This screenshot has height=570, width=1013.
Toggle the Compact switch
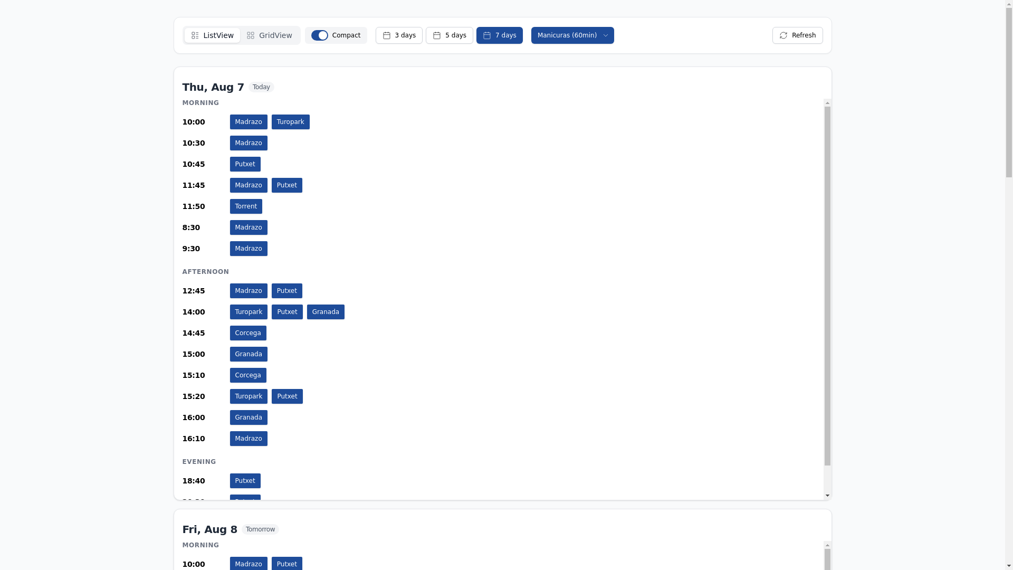tap(319, 35)
